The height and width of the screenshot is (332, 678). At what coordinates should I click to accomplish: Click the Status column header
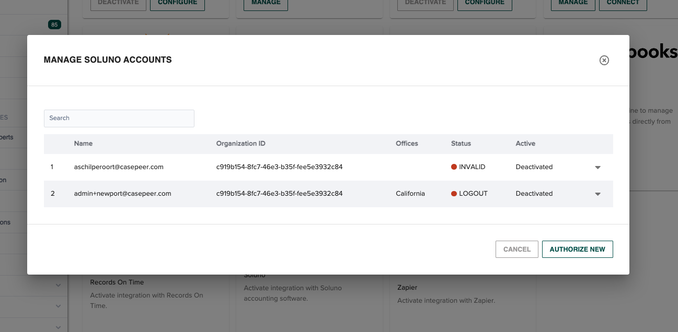tap(461, 144)
